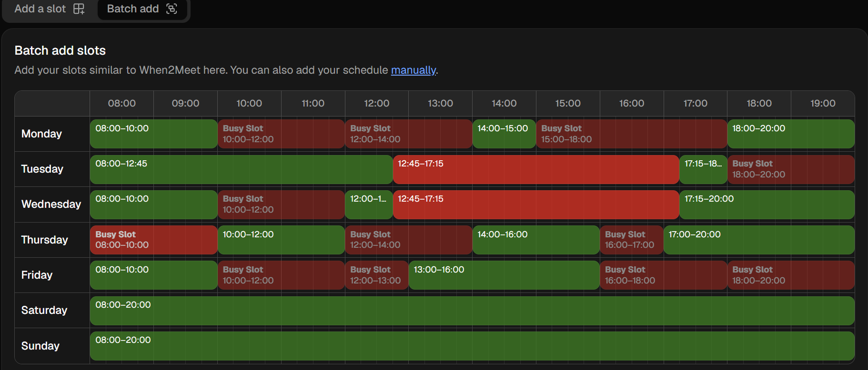Open the manually link
The image size is (868, 370).
click(x=413, y=70)
